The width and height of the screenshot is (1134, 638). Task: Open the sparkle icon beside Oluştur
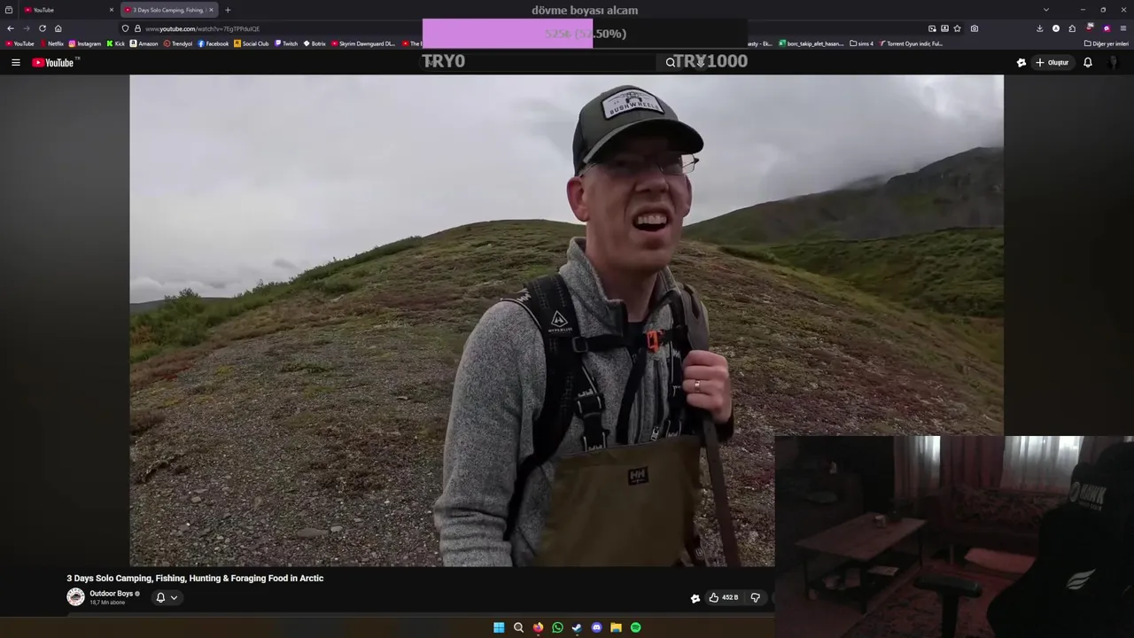click(1021, 63)
